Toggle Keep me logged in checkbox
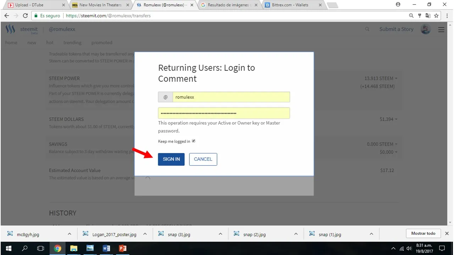 pyautogui.click(x=194, y=141)
